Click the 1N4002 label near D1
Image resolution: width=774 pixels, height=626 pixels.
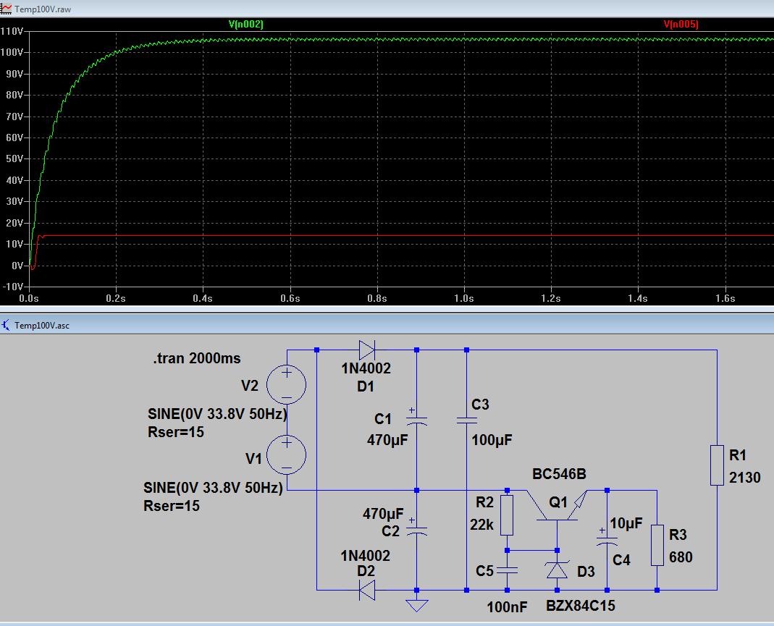[366, 368]
